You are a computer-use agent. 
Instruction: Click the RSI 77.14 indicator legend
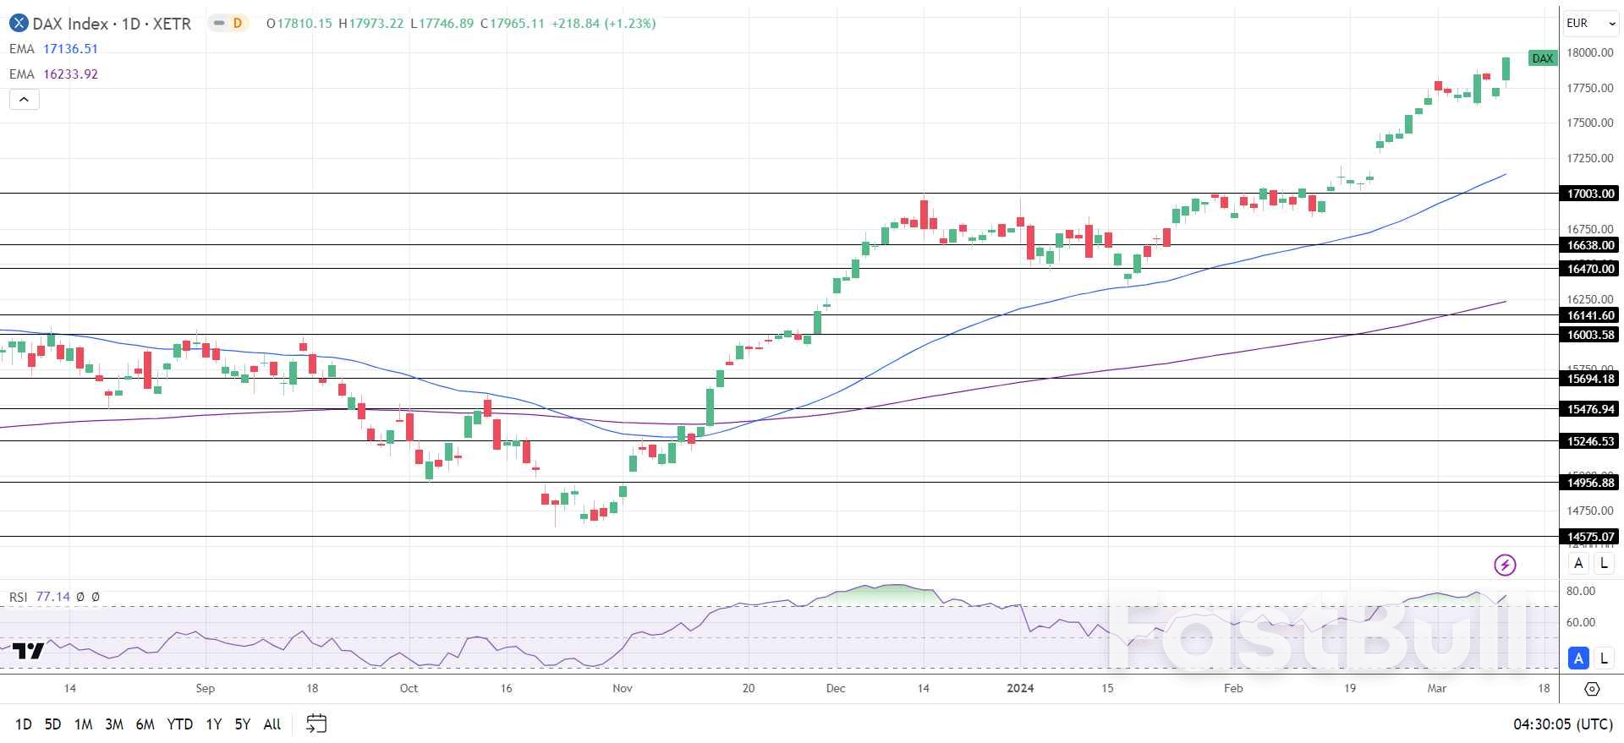tap(40, 597)
